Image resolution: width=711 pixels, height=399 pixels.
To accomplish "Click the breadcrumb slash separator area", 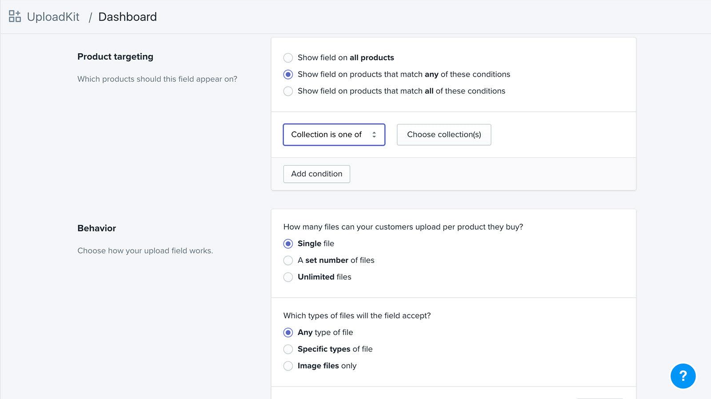I will point(91,17).
